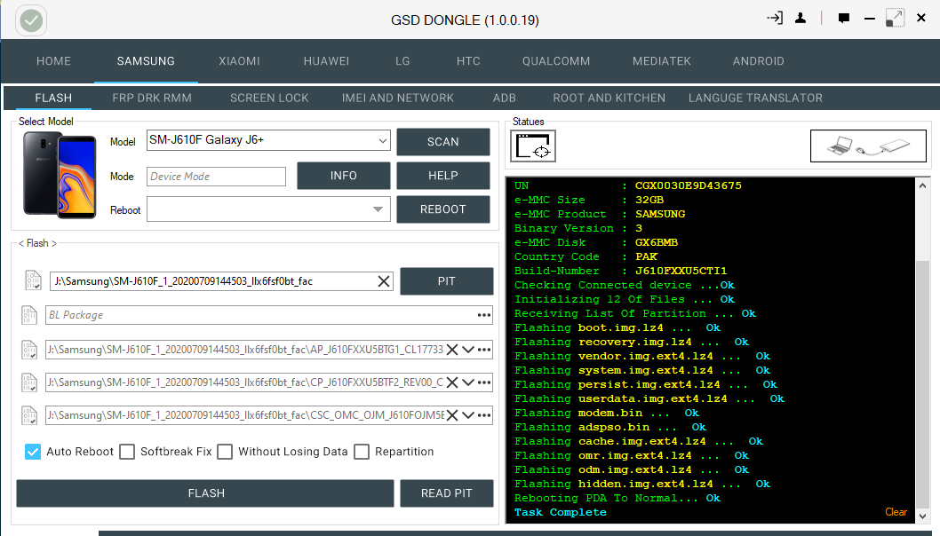Open the HTC tab
Viewport: 940px width, 536px height.
coord(468,61)
